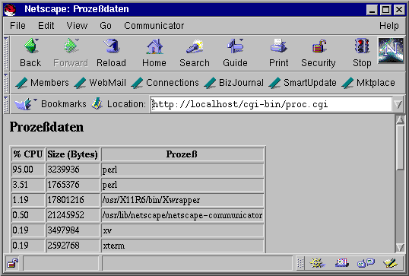Reload the page with the Reload button
Image resolution: width=409 pixels, height=276 pixels.
pyautogui.click(x=112, y=53)
